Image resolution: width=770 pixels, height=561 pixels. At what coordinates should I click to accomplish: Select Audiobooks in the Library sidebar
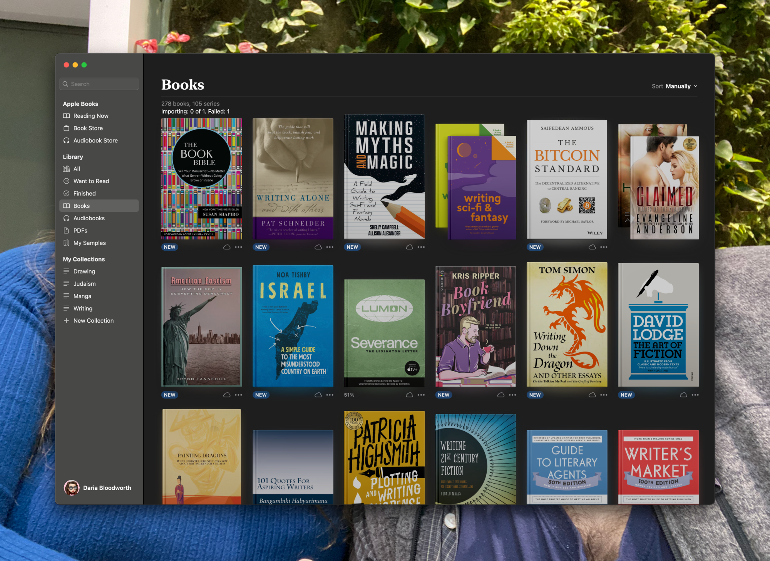89,218
